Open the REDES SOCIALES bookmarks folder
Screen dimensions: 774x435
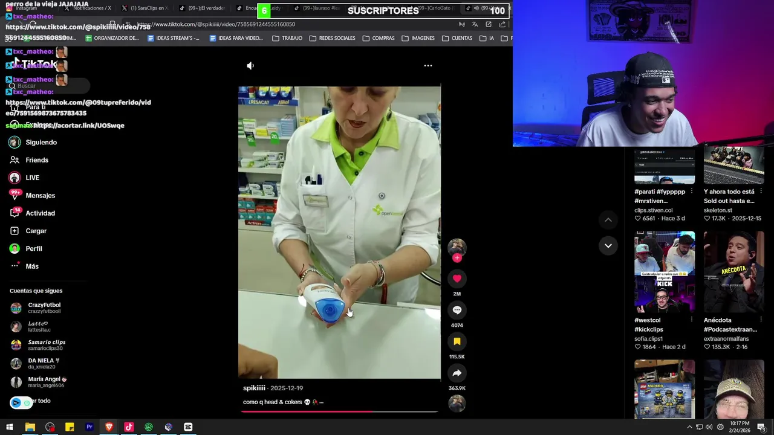point(332,38)
